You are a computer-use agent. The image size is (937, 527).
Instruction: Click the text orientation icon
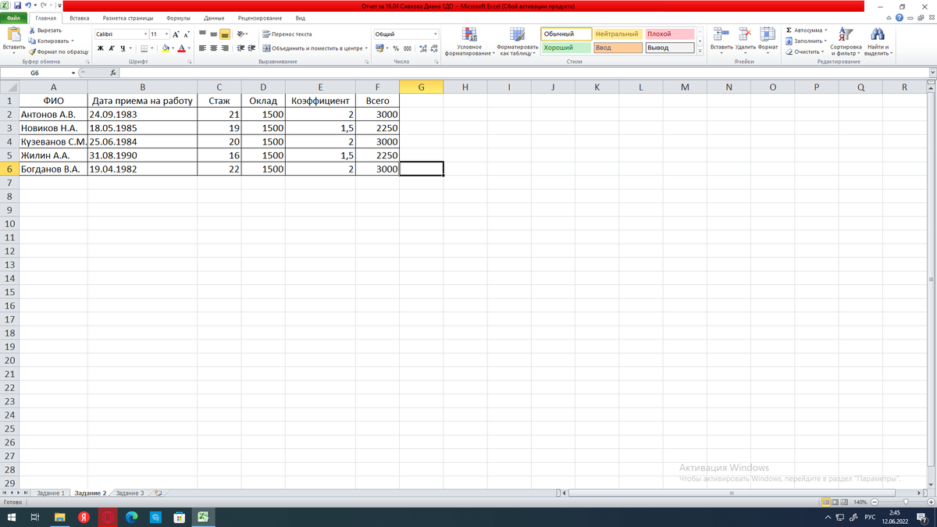pos(241,34)
